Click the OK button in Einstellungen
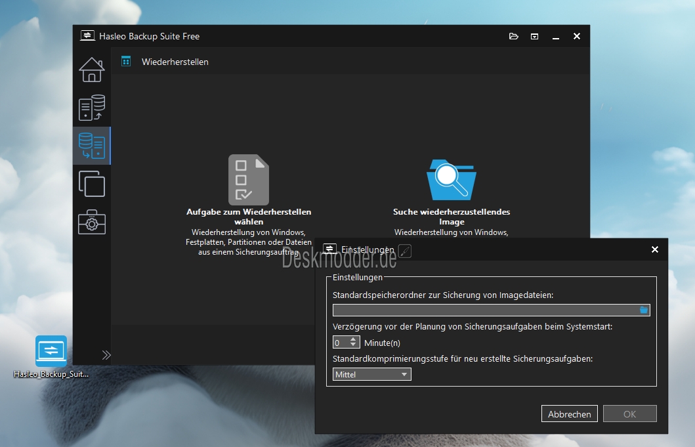This screenshot has width=695, height=447. 629,414
